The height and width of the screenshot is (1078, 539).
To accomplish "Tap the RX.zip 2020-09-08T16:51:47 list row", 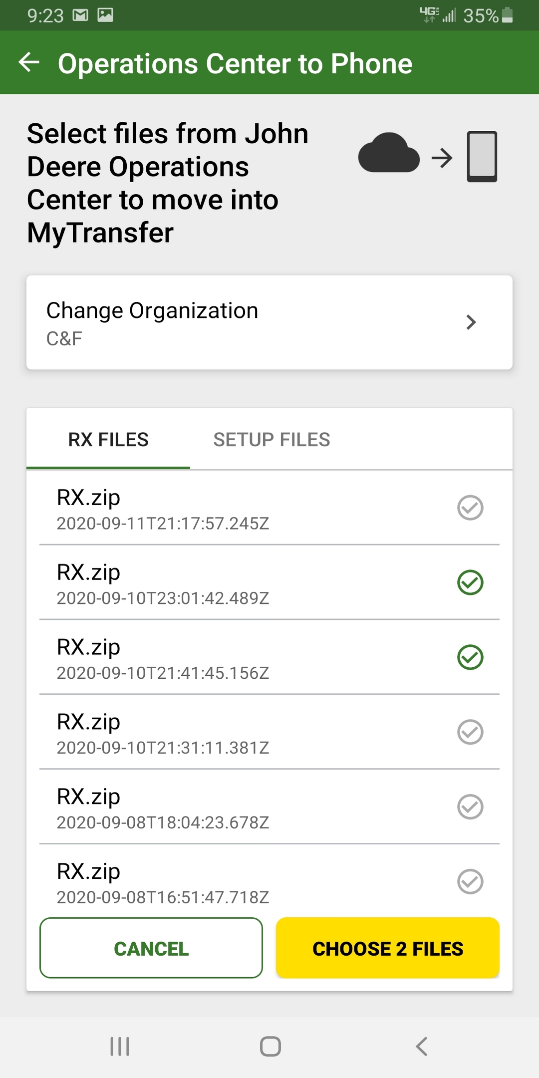I will click(x=269, y=881).
